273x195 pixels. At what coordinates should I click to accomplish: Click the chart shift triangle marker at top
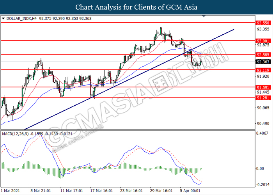click(204, 16)
